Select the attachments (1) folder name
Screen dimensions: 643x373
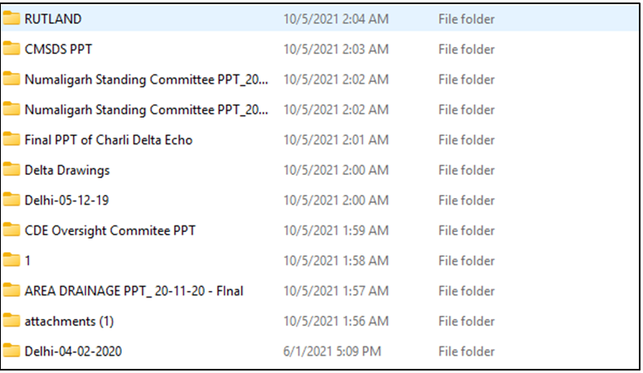70,321
